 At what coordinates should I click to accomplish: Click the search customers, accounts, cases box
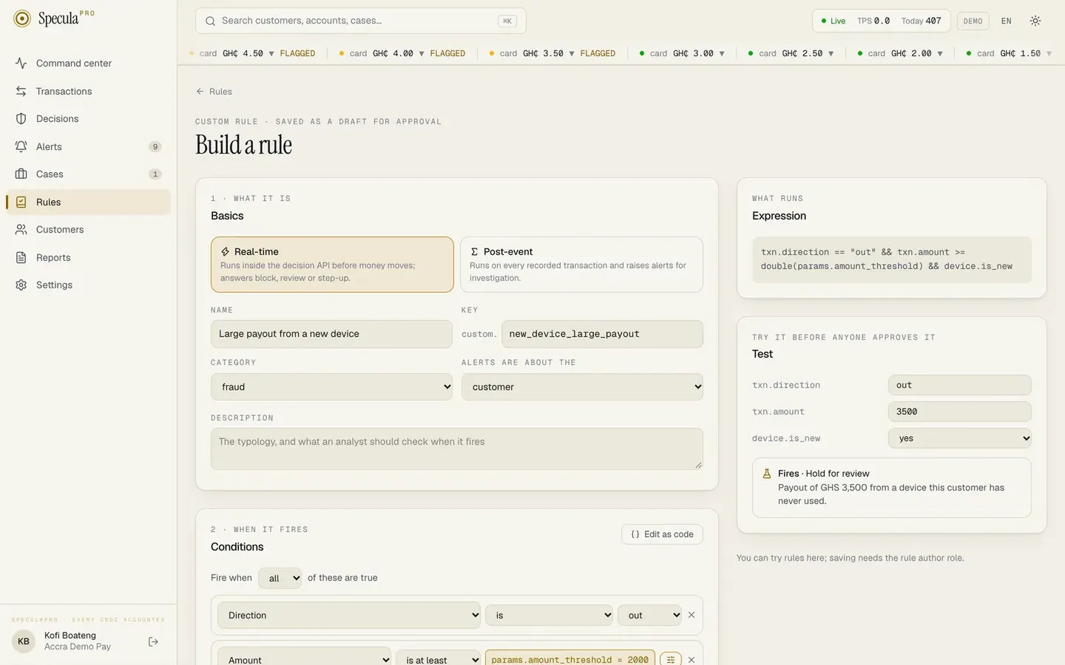tap(361, 21)
